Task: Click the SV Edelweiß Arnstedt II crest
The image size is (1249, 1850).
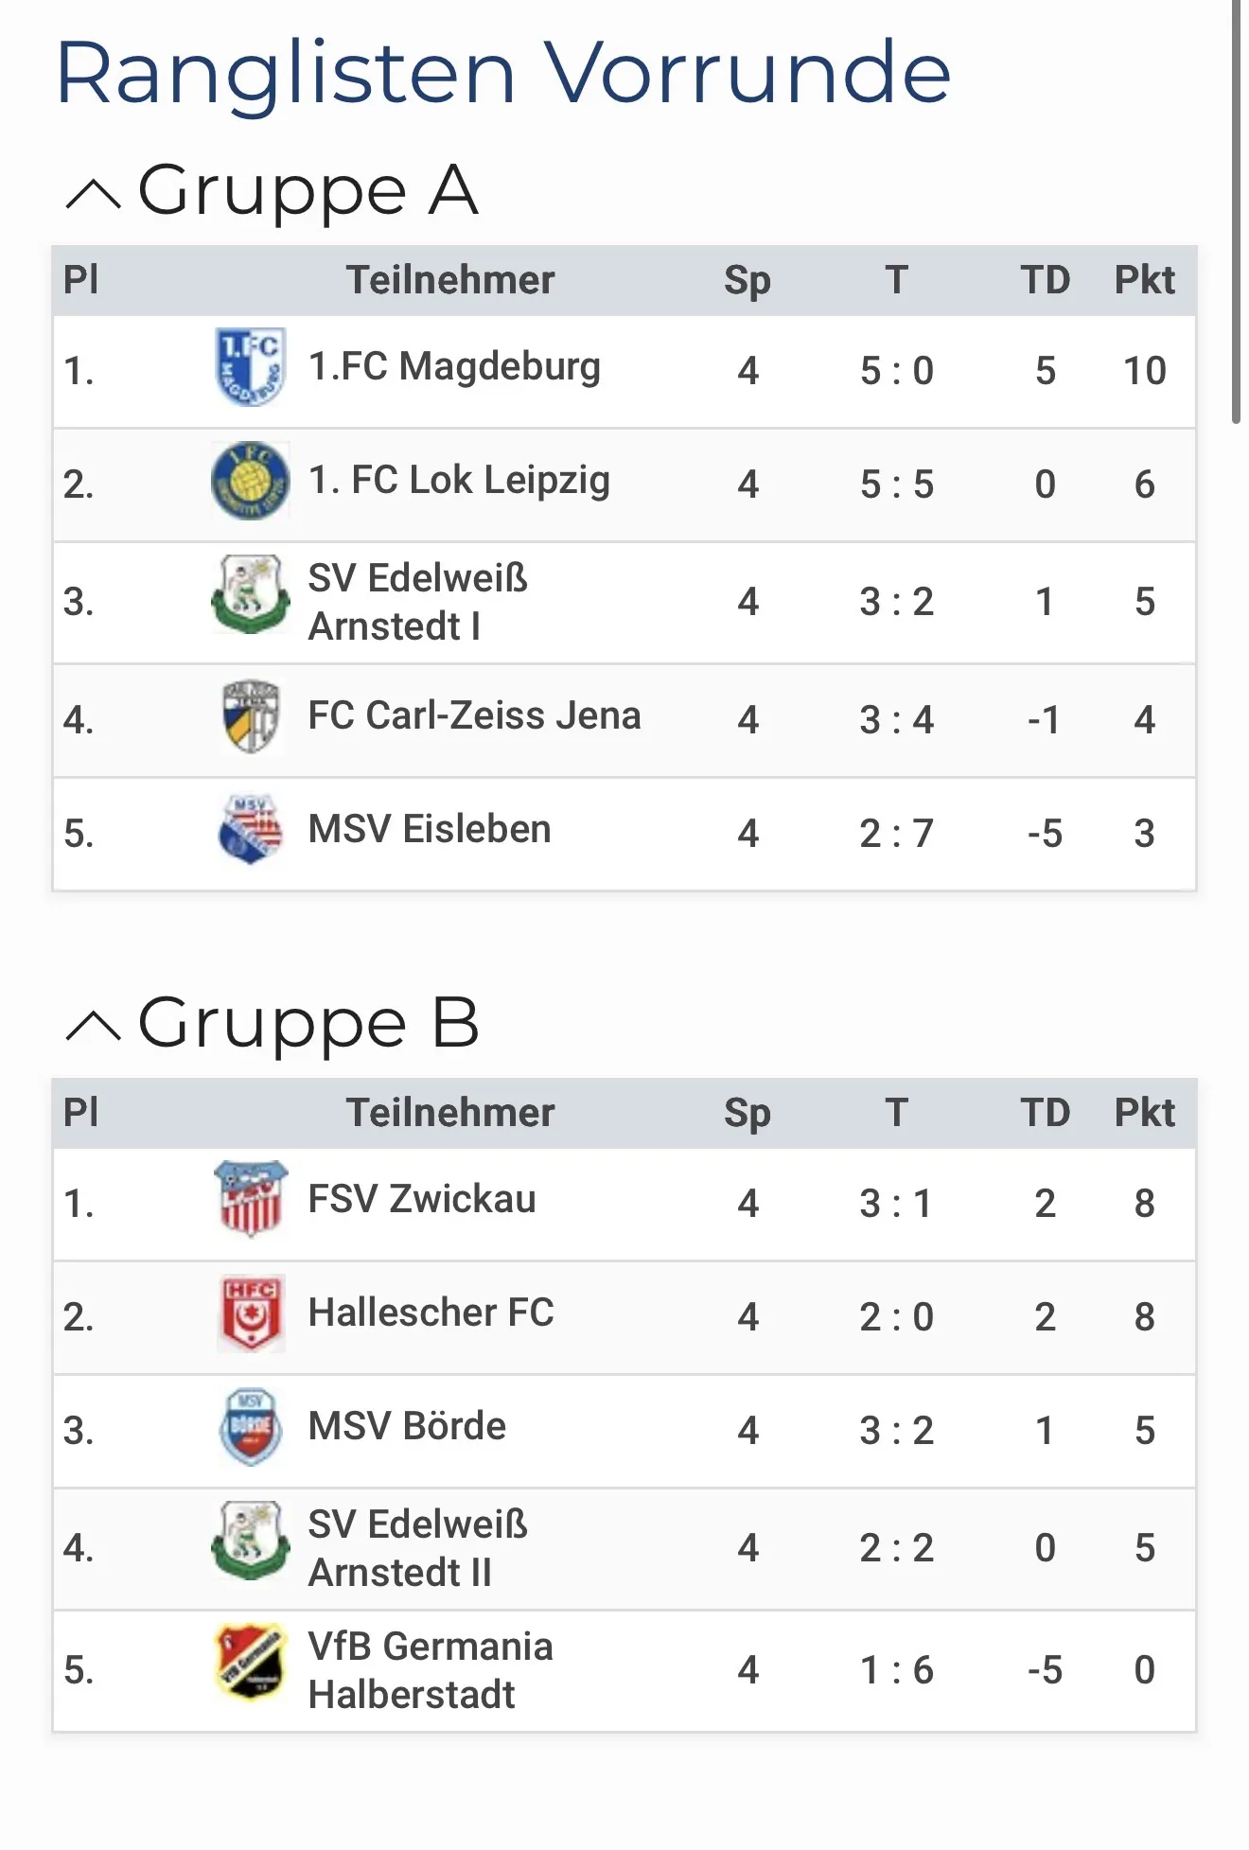Action: [x=250, y=1542]
